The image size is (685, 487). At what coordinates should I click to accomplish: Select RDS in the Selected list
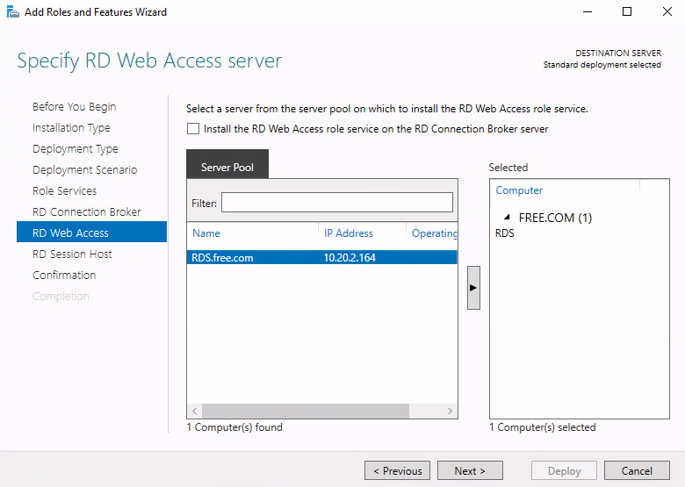[x=505, y=233]
